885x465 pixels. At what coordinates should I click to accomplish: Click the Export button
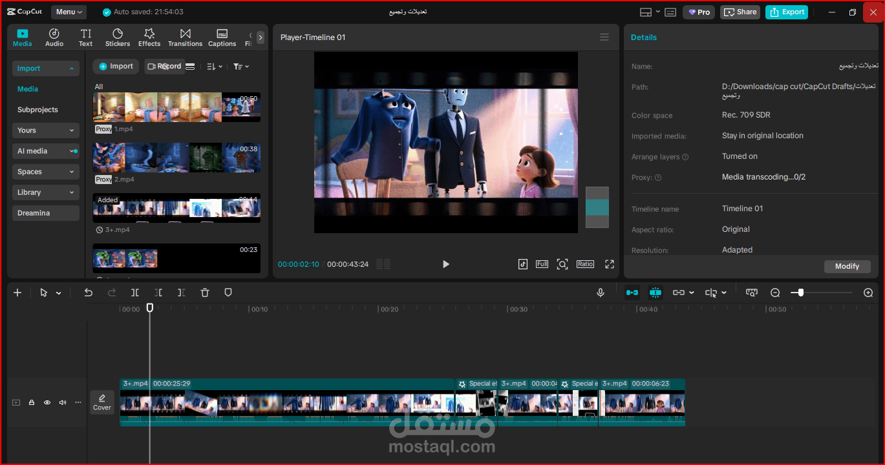pos(787,12)
